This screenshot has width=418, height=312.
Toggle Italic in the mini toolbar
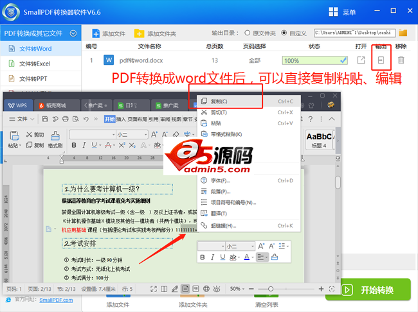[x=212, y=257]
